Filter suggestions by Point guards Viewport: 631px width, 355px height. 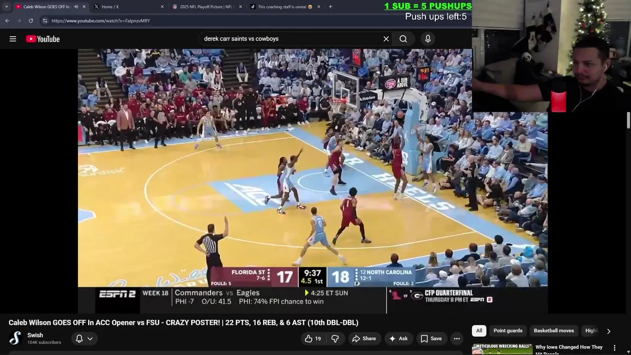click(508, 331)
